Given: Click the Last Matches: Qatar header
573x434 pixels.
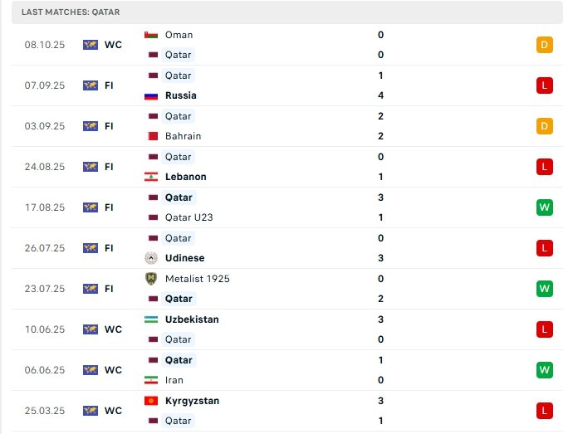Looking at the screenshot, I should click(x=71, y=12).
